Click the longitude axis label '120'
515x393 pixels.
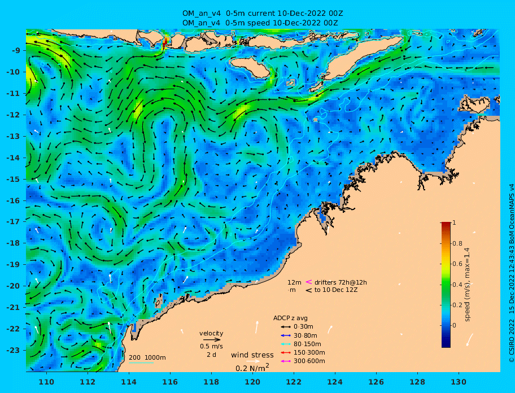coord(252,382)
